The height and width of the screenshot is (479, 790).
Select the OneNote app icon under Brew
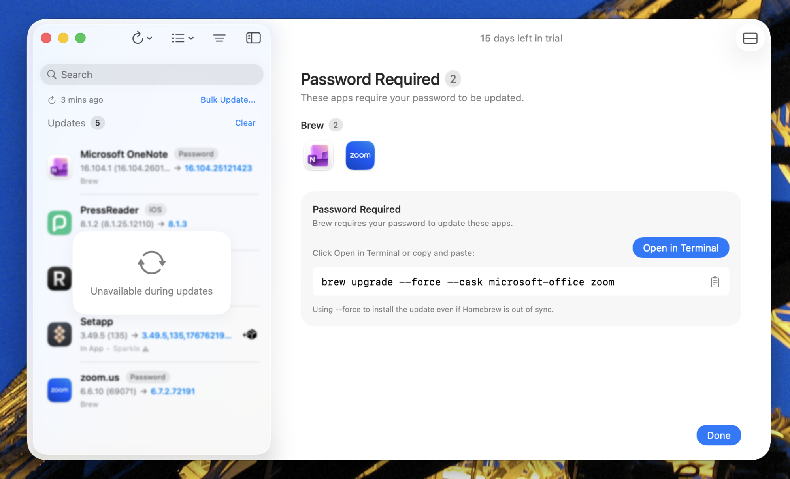(318, 156)
